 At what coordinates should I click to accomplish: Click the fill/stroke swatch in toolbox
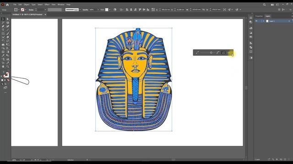point(6,75)
